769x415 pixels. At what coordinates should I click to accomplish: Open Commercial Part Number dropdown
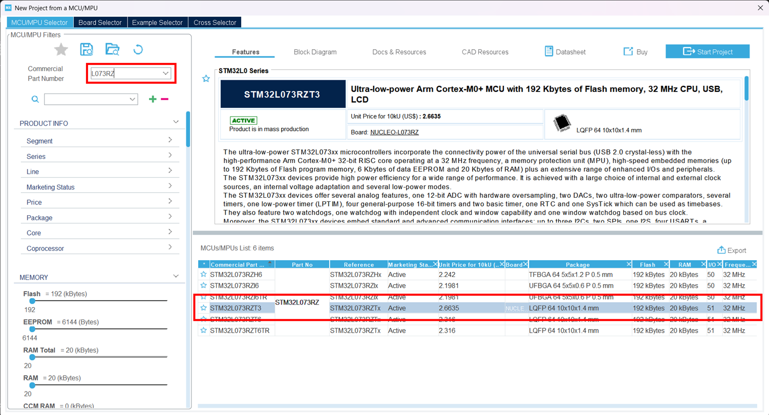(165, 74)
